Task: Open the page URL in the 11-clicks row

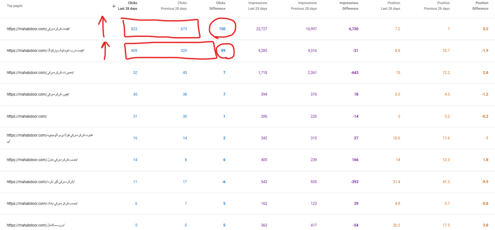Action: pos(41,182)
